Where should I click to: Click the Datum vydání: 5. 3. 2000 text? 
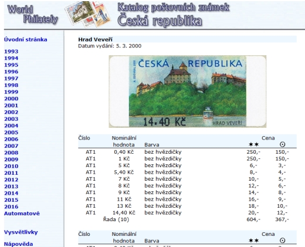110,46
